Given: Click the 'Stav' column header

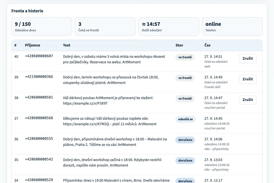Looking at the screenshot, I should tap(179, 45).
